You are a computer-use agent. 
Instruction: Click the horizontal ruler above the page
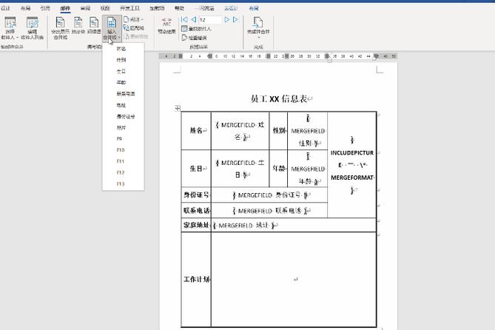pos(277,56)
